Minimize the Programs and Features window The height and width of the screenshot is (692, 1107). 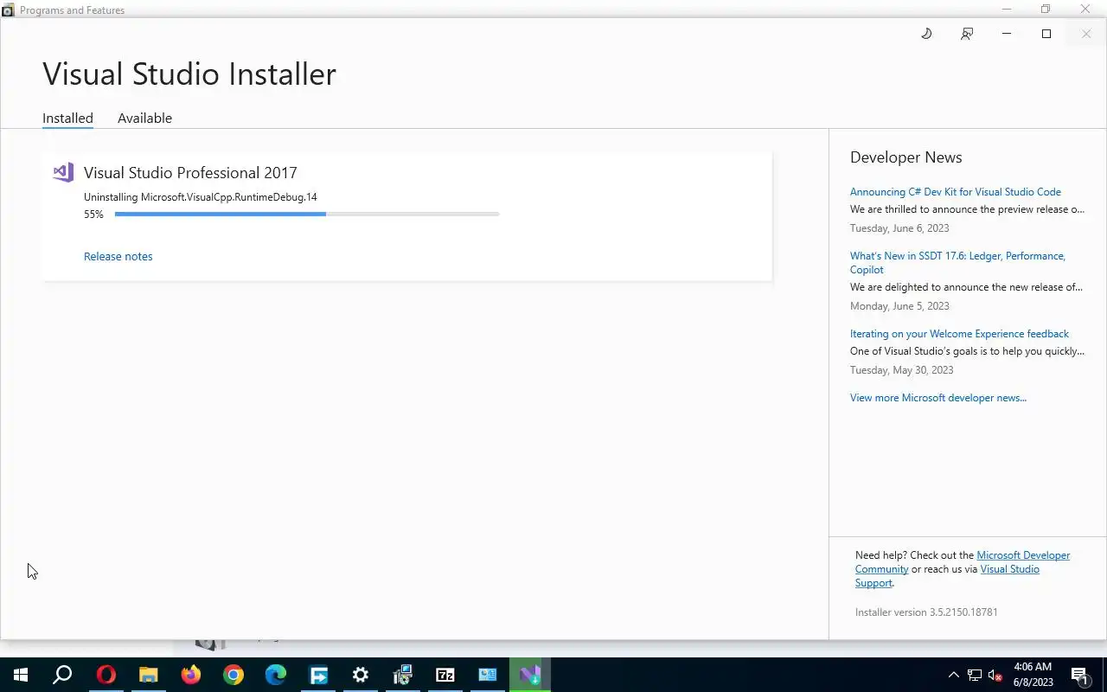[x=1006, y=10]
